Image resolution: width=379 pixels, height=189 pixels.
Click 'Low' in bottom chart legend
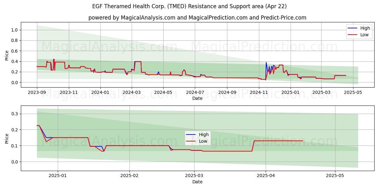(203, 141)
